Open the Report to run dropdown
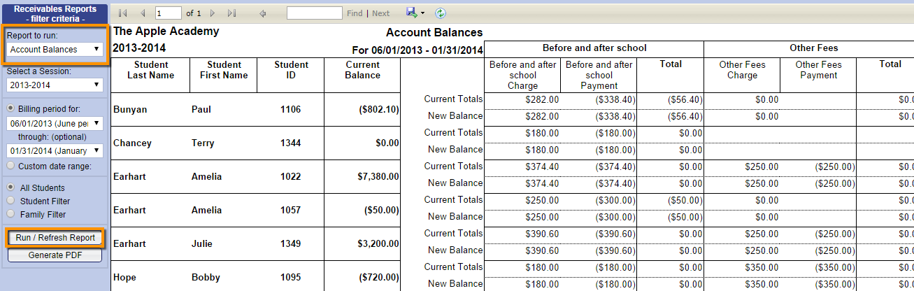 pyautogui.click(x=55, y=50)
